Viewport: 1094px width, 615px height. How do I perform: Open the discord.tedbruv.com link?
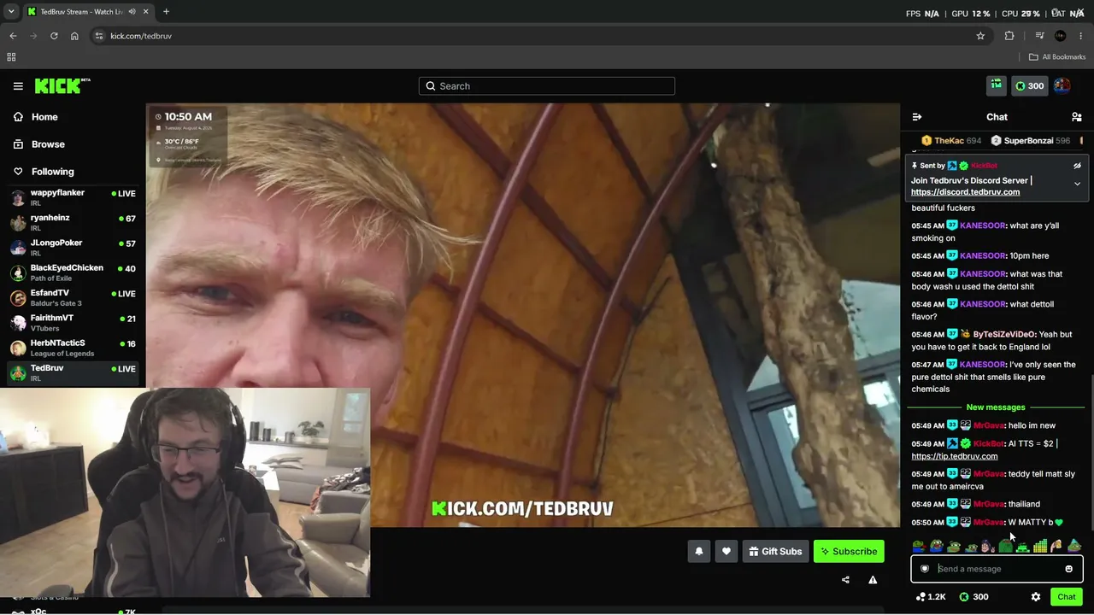[965, 192]
